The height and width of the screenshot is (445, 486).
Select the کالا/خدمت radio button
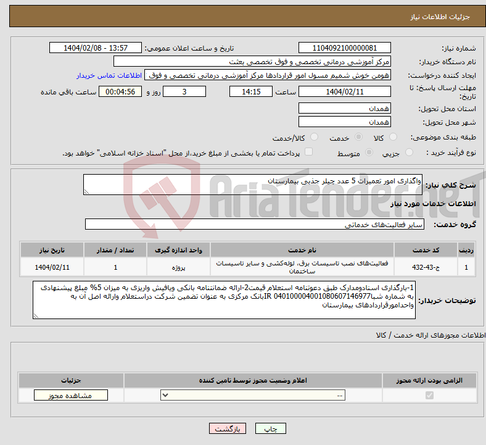pos(314,137)
